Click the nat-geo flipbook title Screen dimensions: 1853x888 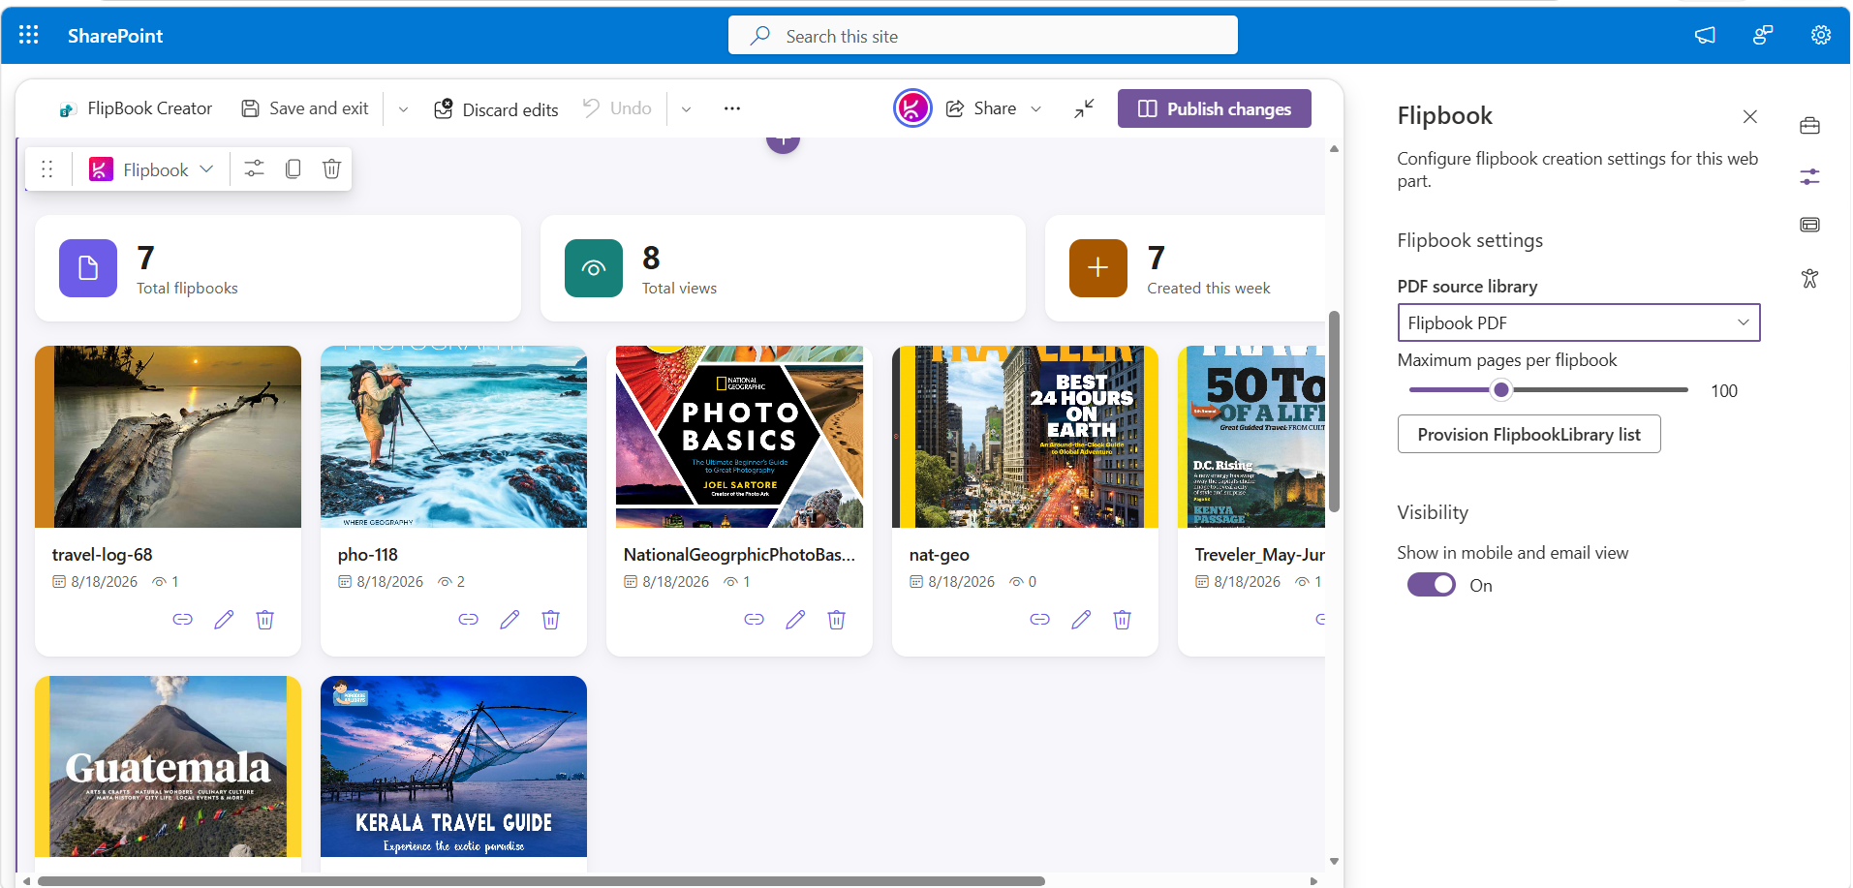[x=939, y=555]
